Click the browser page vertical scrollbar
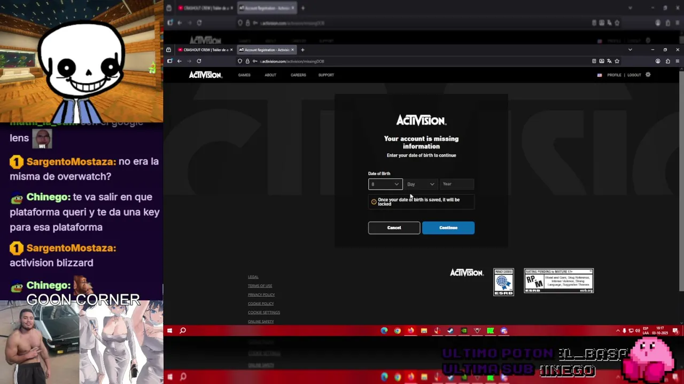 pos(681,181)
